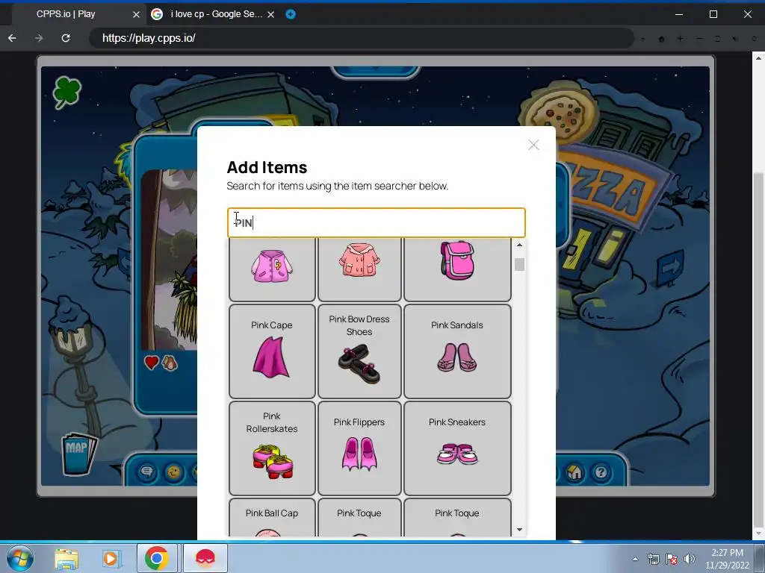Open the Windows Start menu
Viewport: 765px width, 573px height.
(x=19, y=558)
